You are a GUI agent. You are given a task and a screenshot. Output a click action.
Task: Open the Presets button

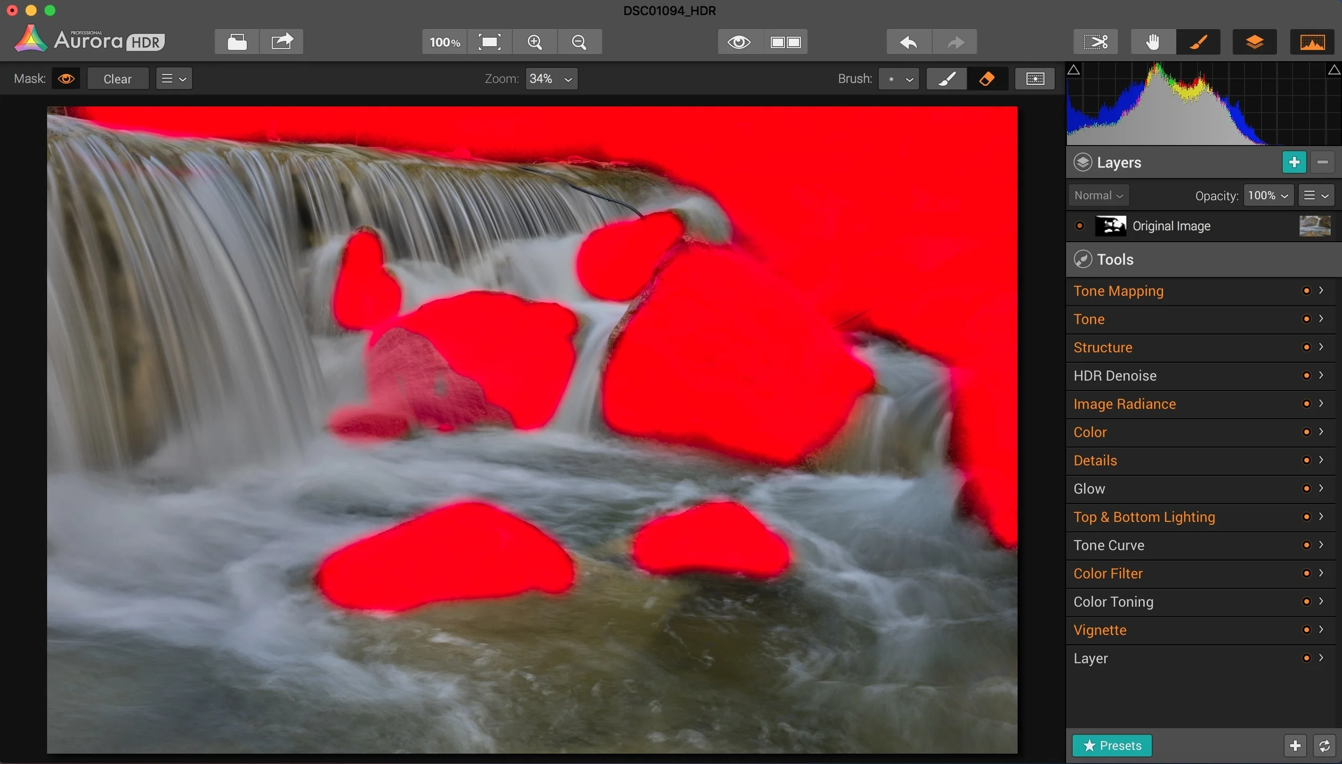pyautogui.click(x=1112, y=745)
